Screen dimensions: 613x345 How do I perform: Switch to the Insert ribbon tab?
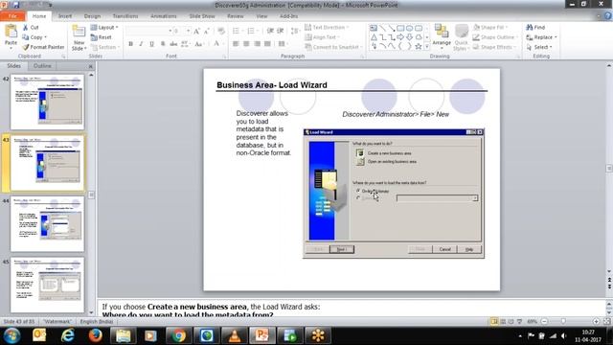65,16
